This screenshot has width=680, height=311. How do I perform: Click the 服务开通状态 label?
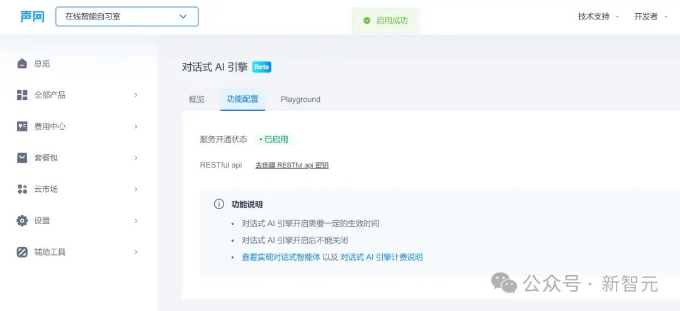224,139
